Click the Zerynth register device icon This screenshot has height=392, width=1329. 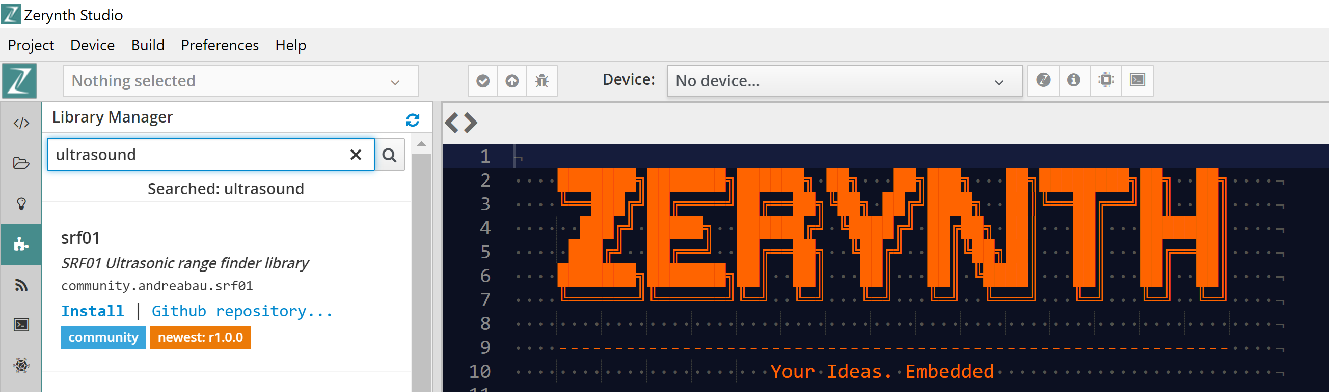click(1043, 80)
